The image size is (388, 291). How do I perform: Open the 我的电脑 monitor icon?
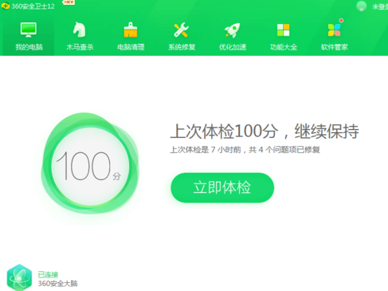29,29
